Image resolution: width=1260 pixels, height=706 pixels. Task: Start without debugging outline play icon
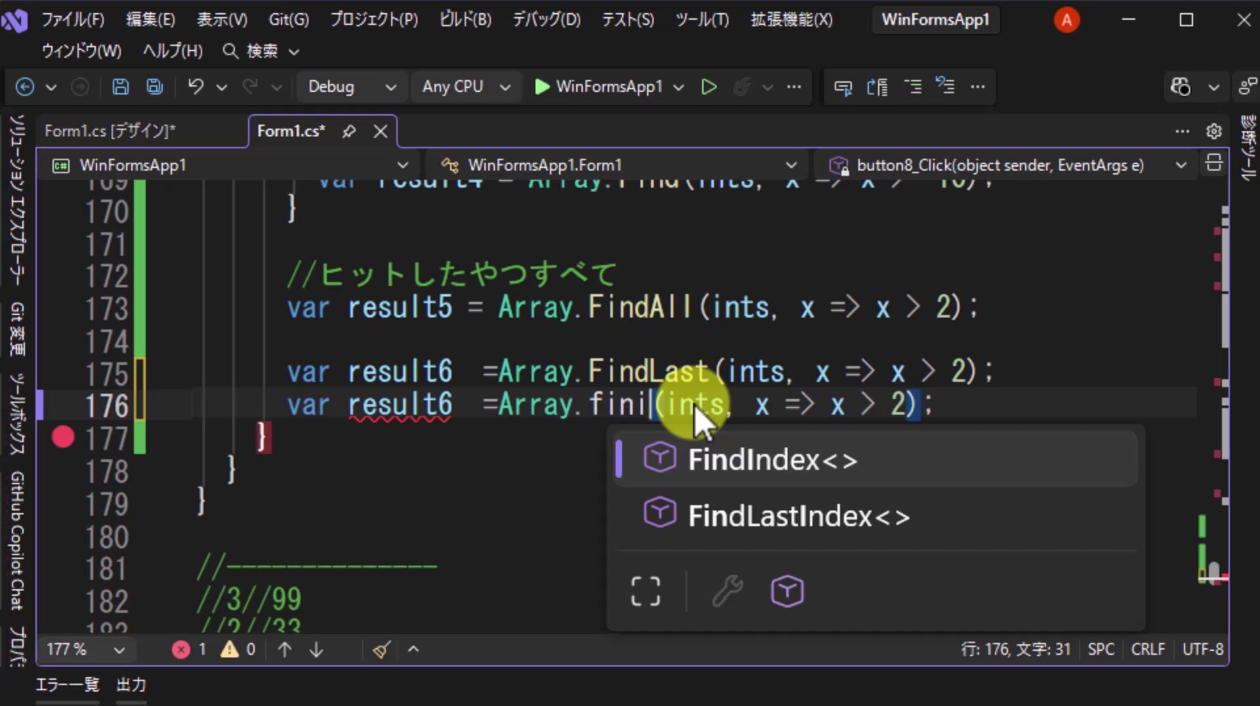(709, 87)
